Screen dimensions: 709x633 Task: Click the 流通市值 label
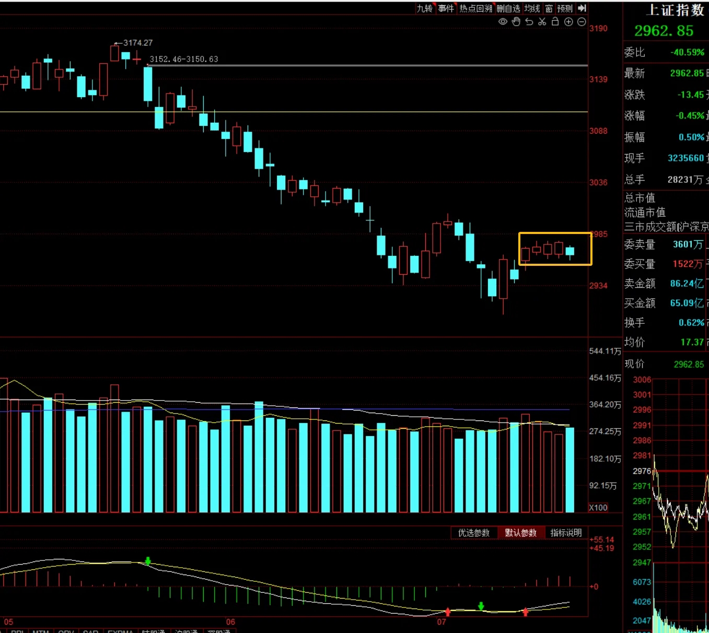645,212
